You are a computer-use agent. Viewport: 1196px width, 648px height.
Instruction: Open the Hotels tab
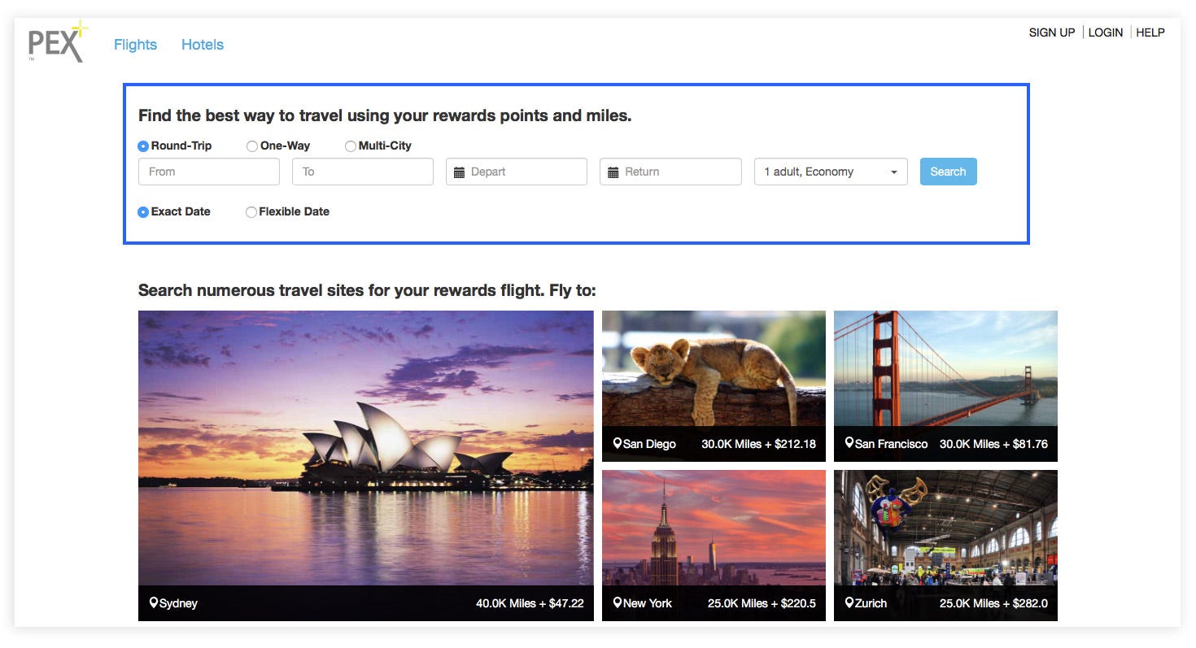203,45
